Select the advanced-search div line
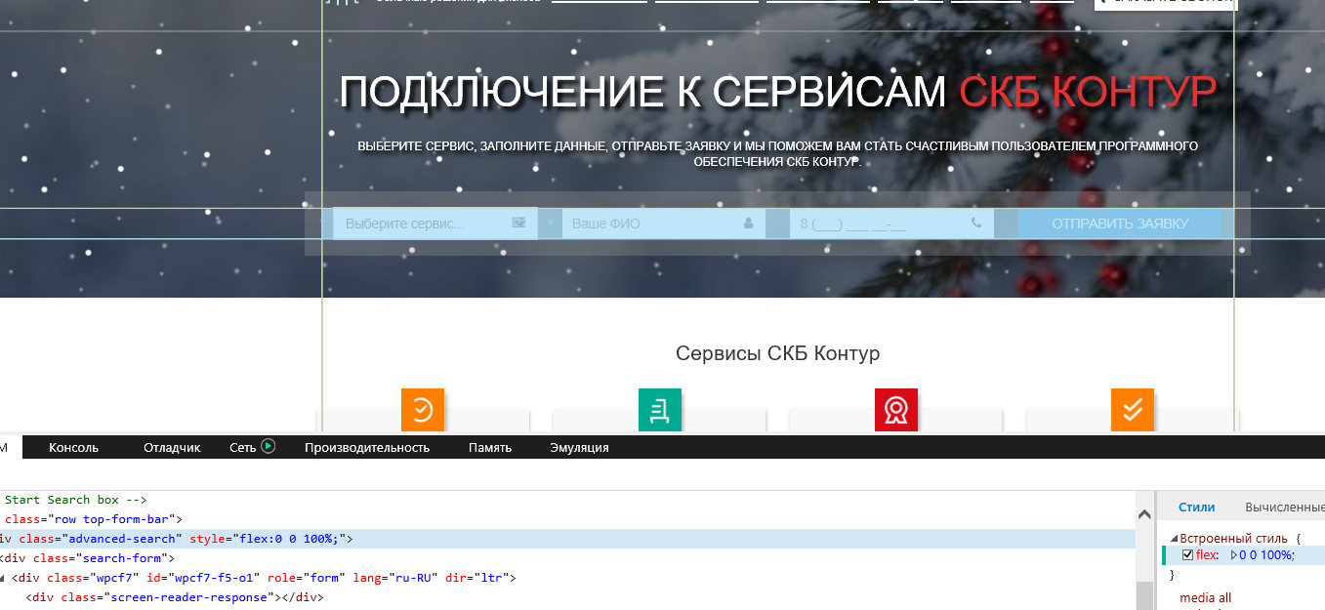 coord(567,539)
